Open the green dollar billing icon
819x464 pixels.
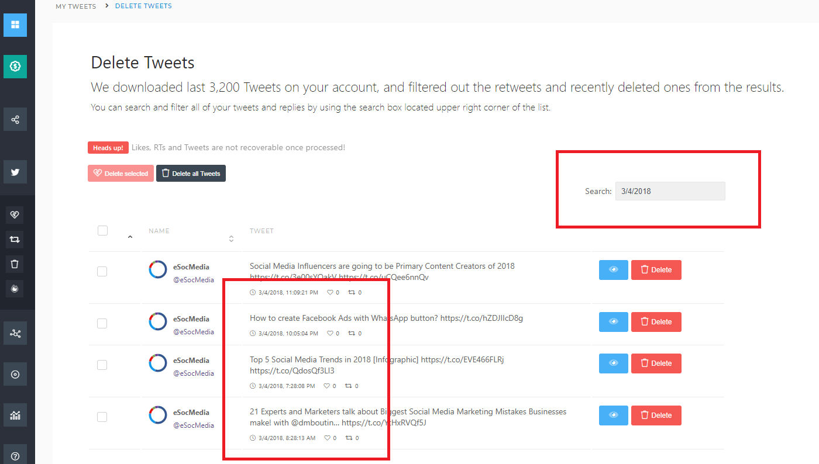(x=15, y=66)
